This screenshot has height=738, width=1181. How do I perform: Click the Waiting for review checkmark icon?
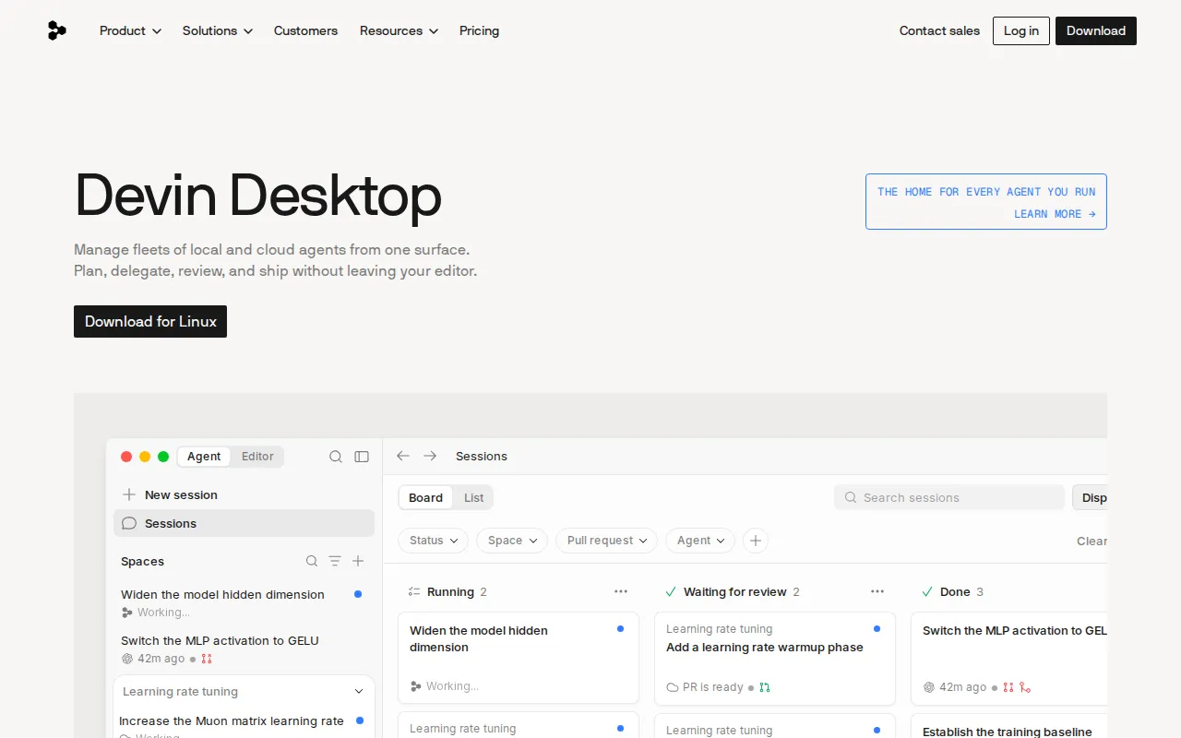click(x=671, y=591)
